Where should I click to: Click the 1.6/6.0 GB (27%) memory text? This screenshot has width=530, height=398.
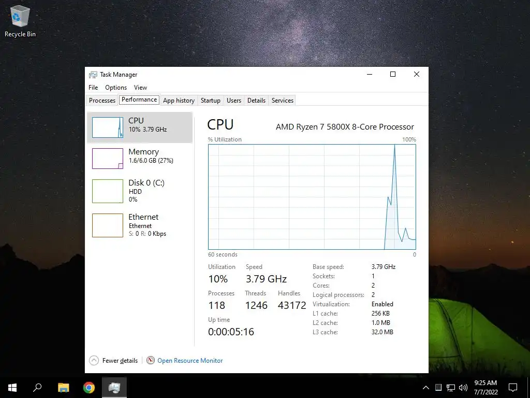(x=151, y=161)
